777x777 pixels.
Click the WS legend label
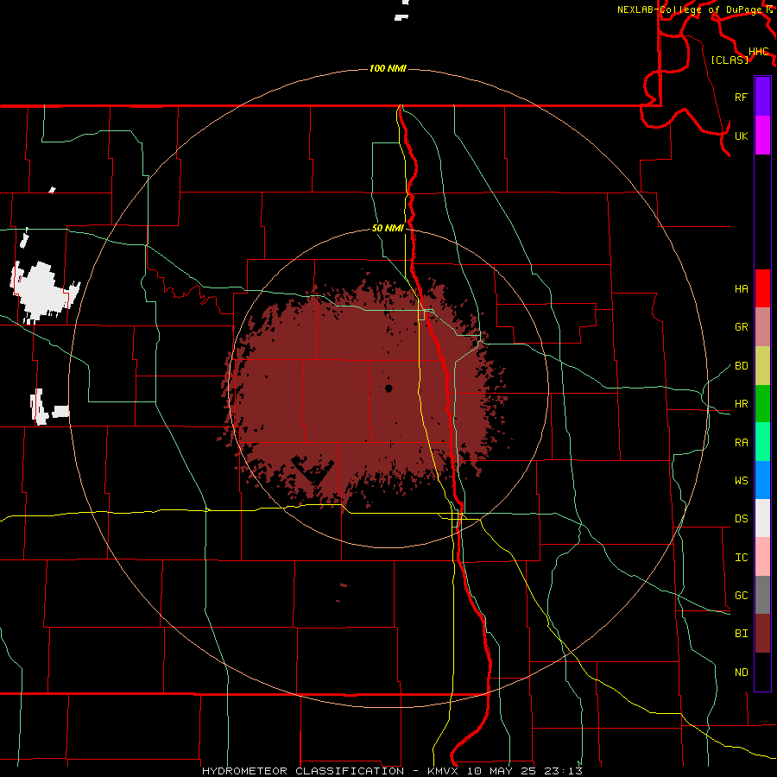741,481
